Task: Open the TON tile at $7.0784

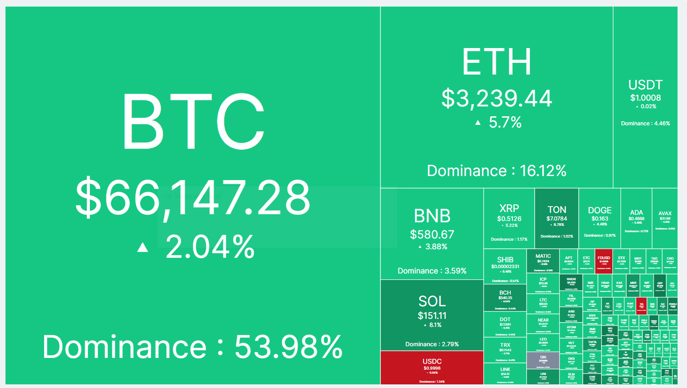Action: (557, 218)
